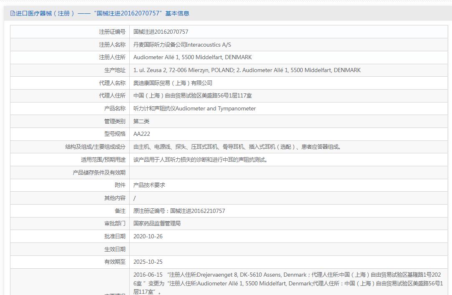Select the 型号规格 label

tap(115, 134)
